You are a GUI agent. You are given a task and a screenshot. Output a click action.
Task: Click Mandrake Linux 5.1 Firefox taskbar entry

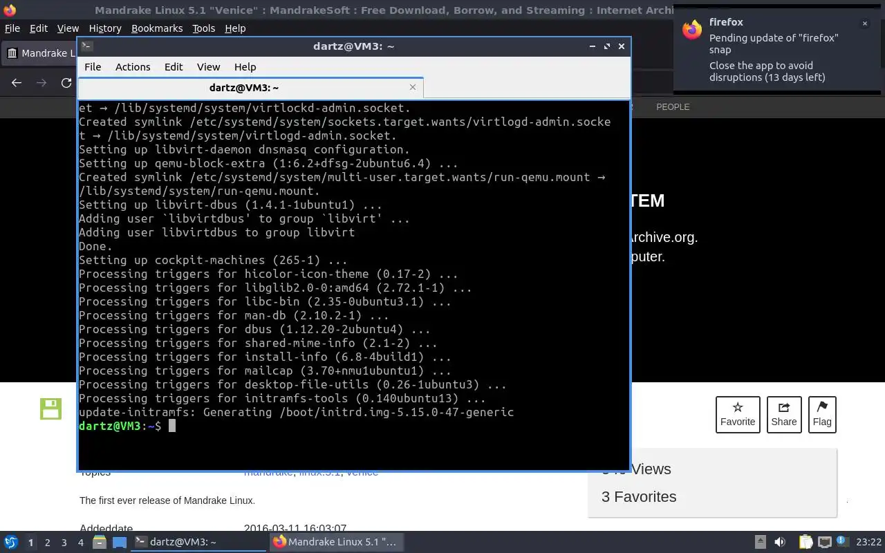(x=337, y=542)
